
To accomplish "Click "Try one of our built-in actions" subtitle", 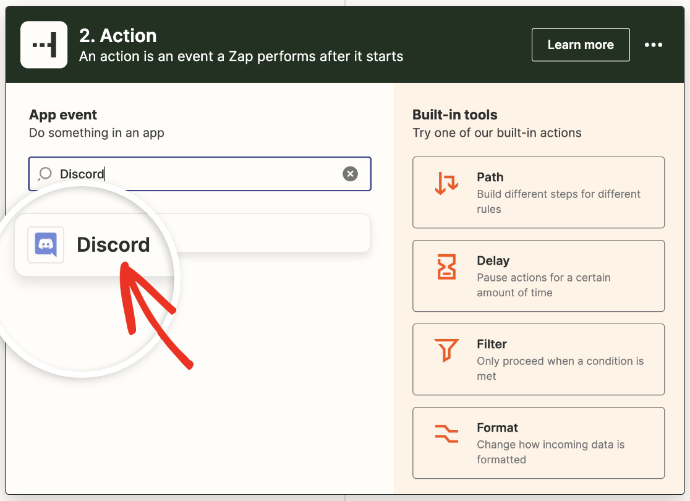I will (497, 133).
